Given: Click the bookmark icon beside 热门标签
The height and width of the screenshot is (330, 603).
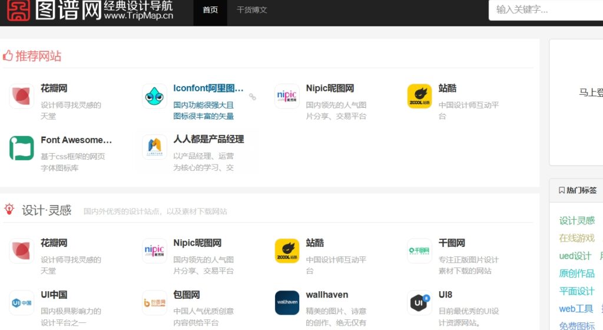Looking at the screenshot, I should (x=561, y=190).
